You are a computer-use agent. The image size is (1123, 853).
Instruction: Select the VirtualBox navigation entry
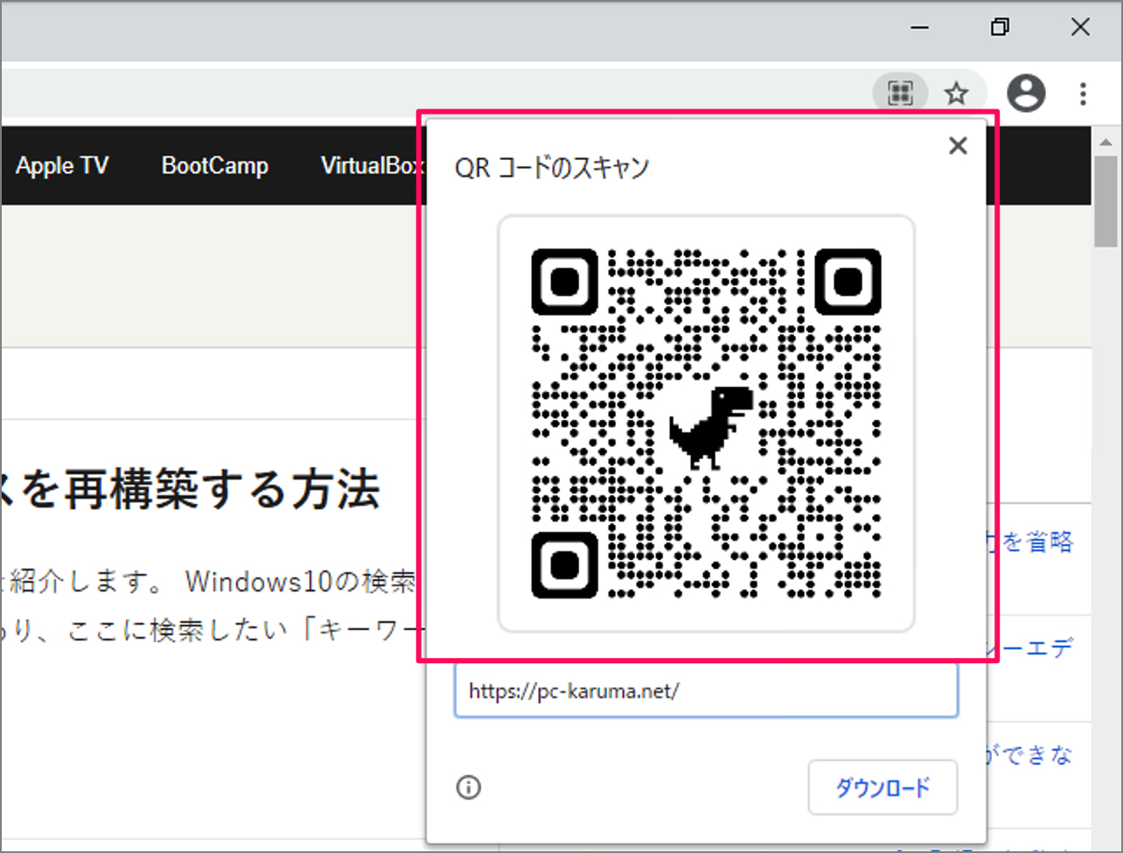coord(372,165)
